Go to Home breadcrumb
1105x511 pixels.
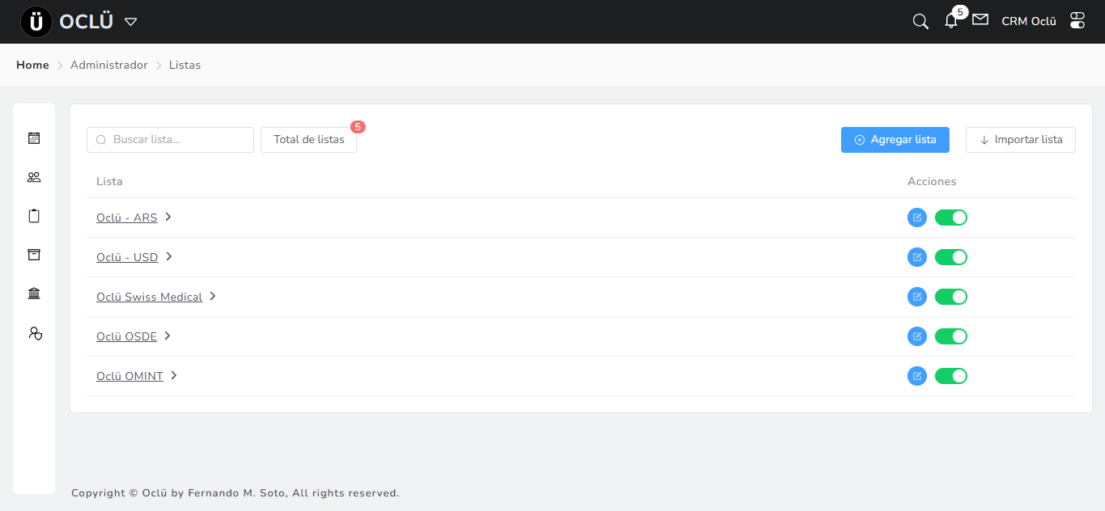point(32,65)
